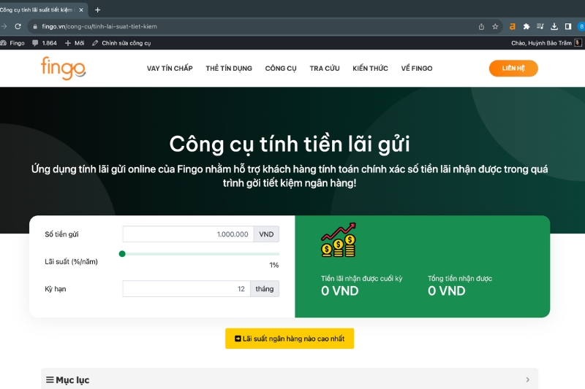Open the orange Amazon extension icon
Image resolution: width=585 pixels, height=389 pixels.
[513, 26]
